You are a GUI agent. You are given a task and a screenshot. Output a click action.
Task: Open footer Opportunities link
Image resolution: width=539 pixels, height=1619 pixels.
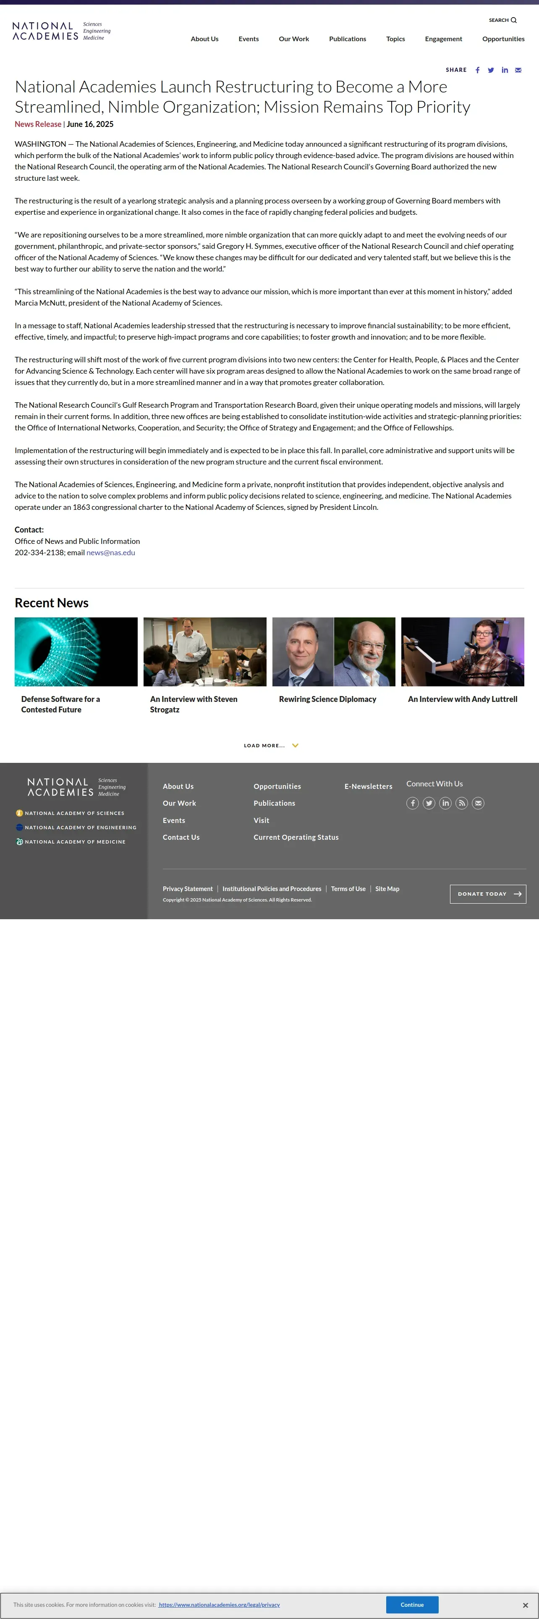277,786
